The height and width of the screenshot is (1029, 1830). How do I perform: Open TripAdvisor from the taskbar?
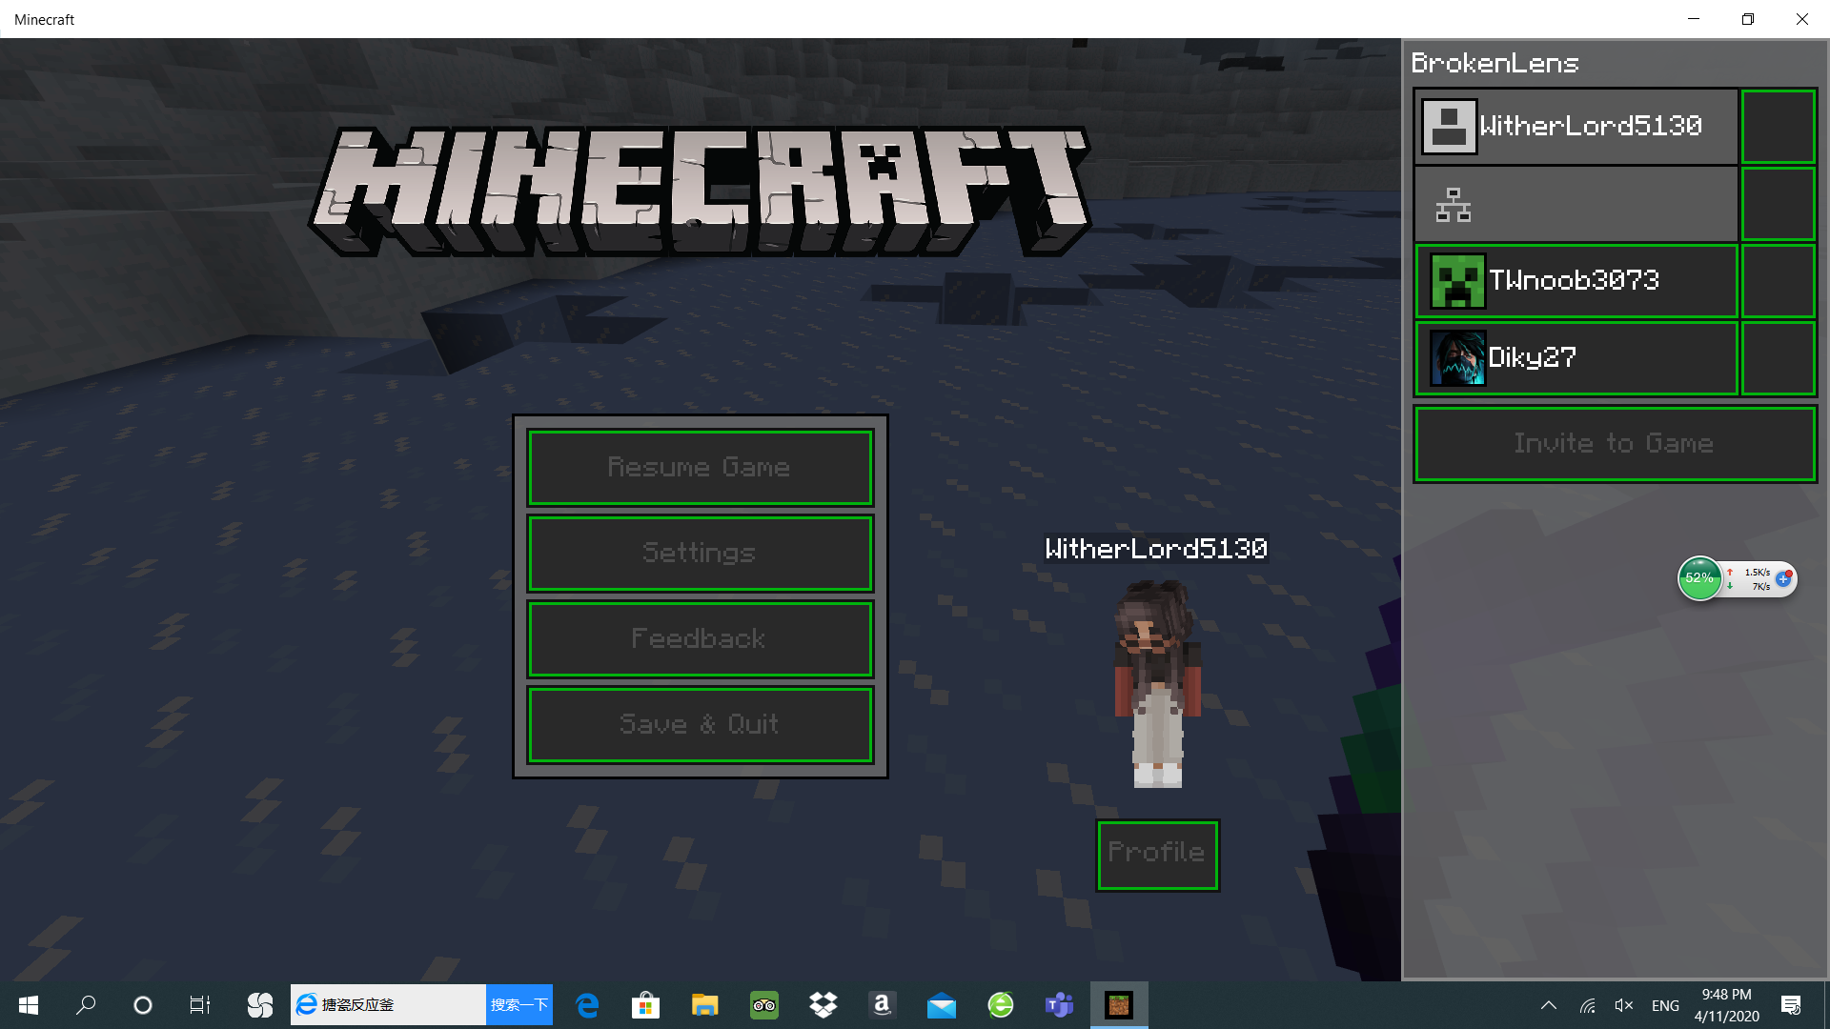coord(764,1005)
